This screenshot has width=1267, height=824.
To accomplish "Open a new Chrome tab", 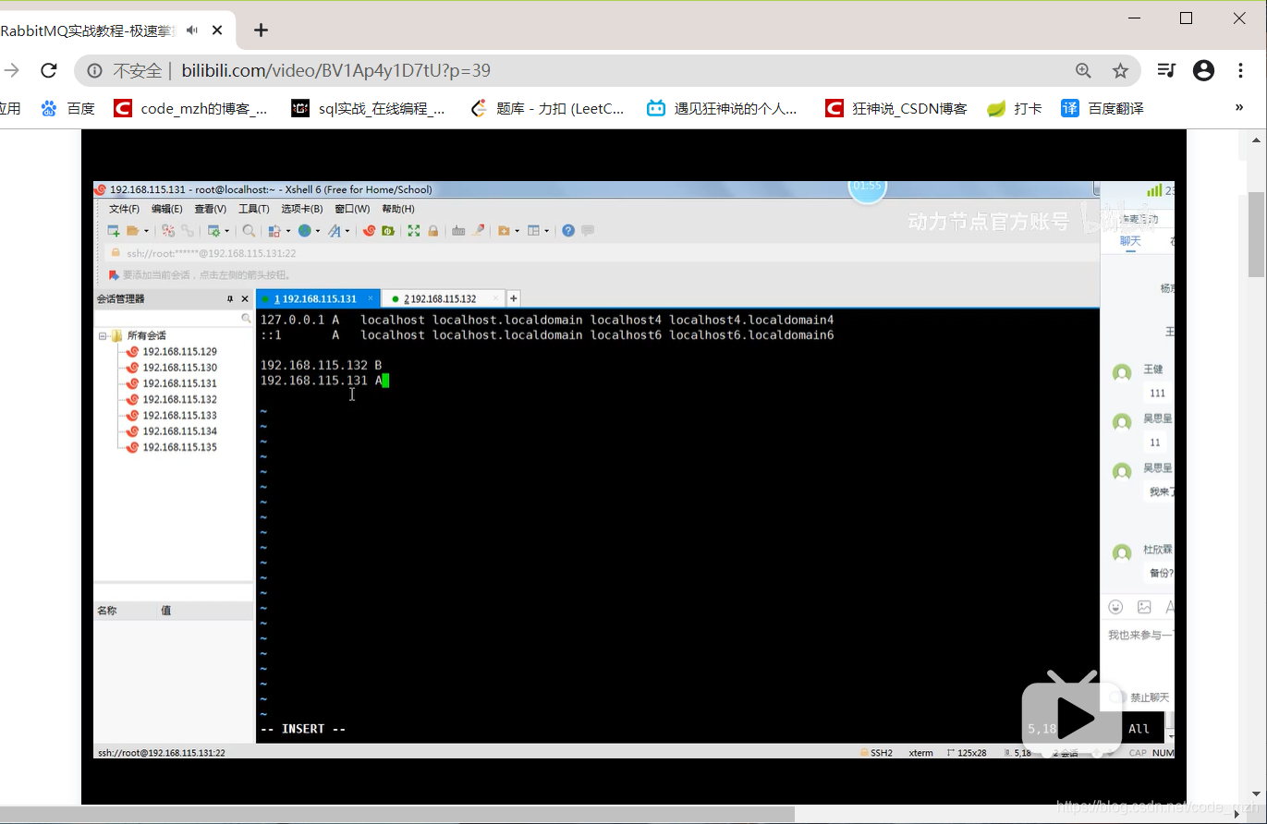I will tap(261, 30).
